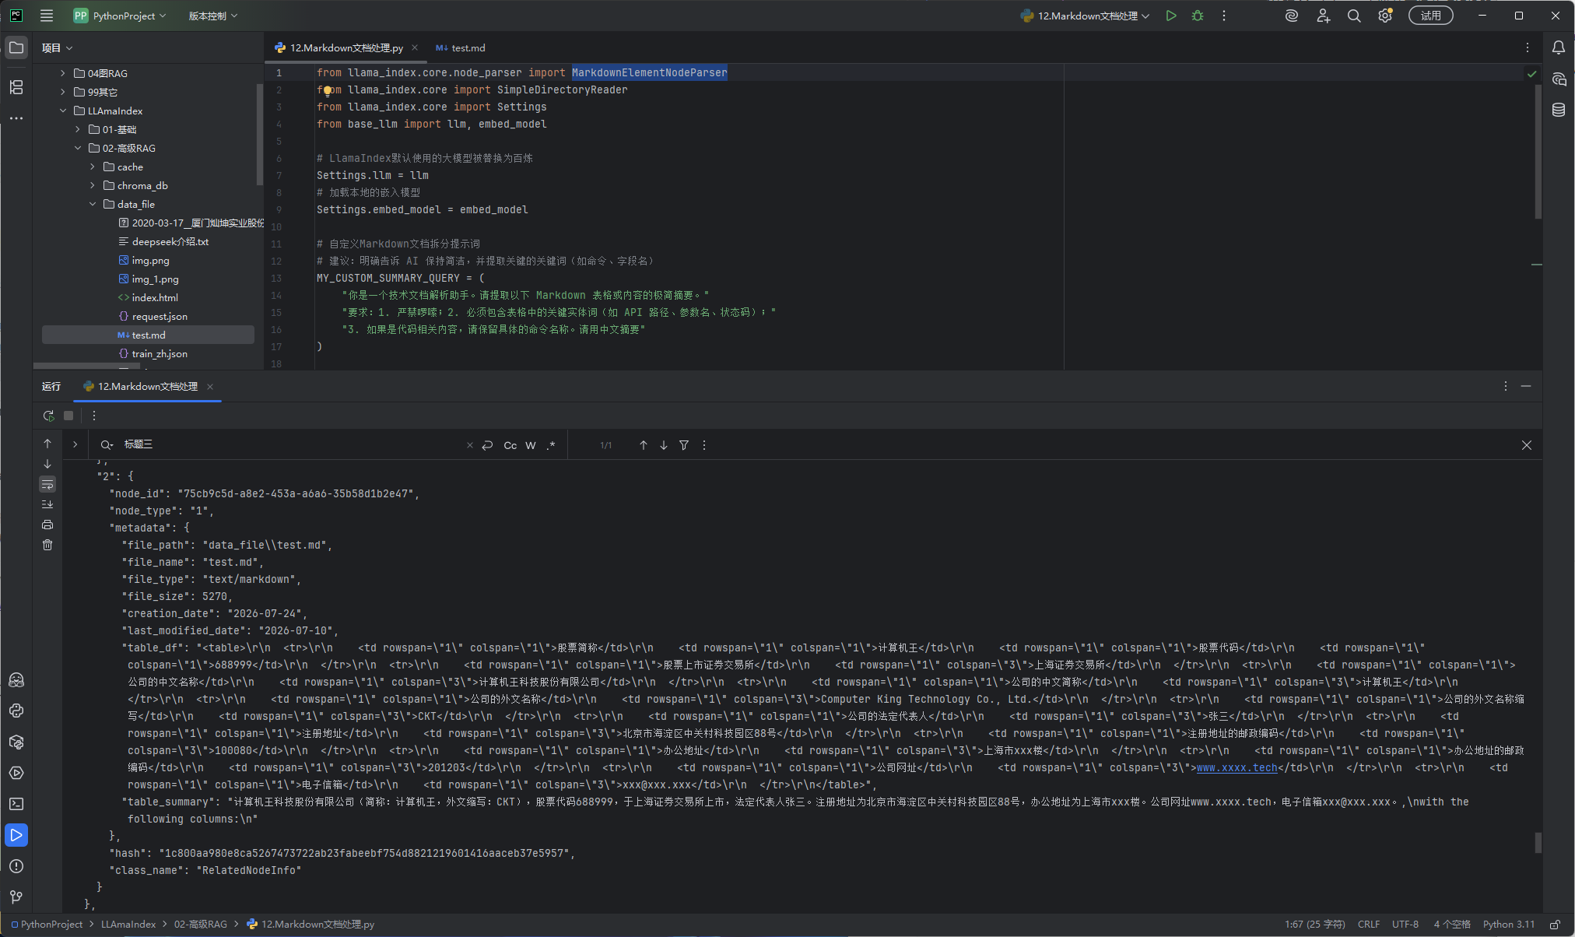Viewport: 1575px width, 937px height.
Task: Open the AI chat tool window icon
Action: click(x=1559, y=79)
